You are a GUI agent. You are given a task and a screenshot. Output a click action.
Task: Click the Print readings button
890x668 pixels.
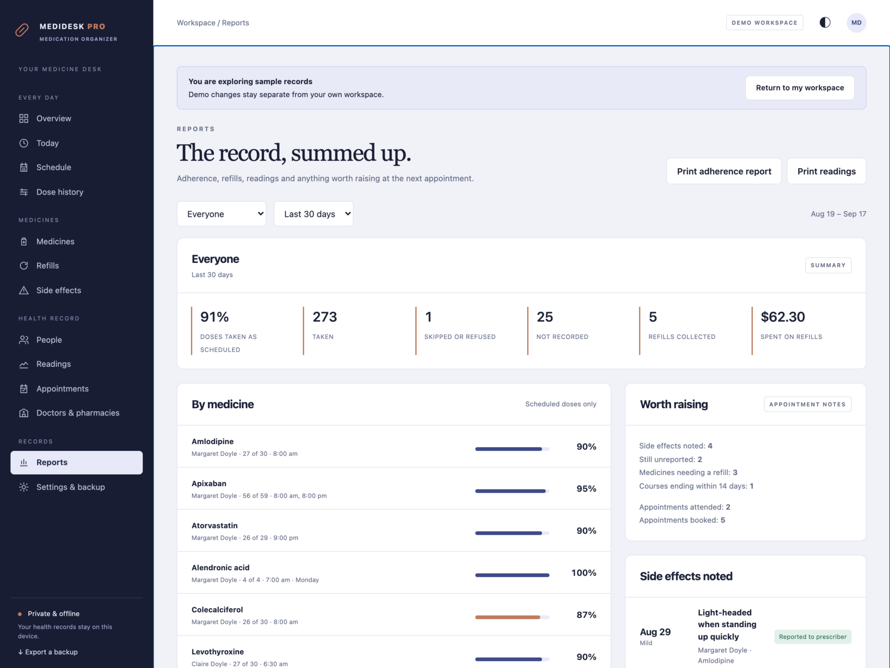(826, 171)
